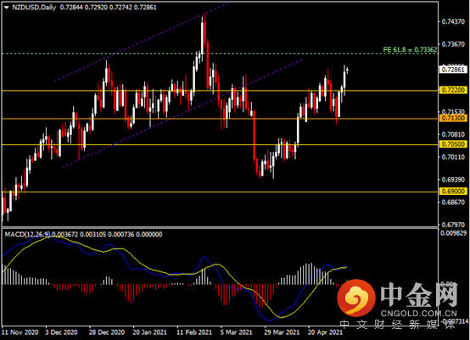
Task: Click the NZDUSD chart dropdown triangle
Action: click(x=7, y=8)
